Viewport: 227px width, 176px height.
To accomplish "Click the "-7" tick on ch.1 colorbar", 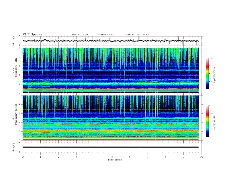I will [x=212, y=89].
